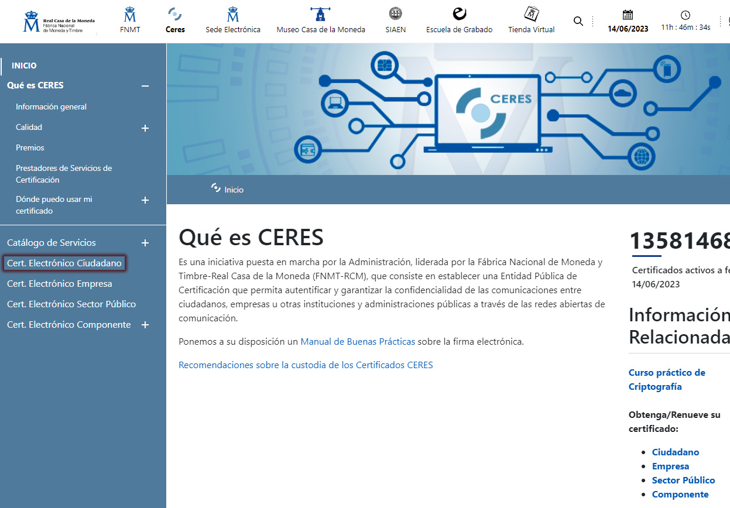Click the Sector Público certificate link
This screenshot has width=730, height=508.
(684, 480)
